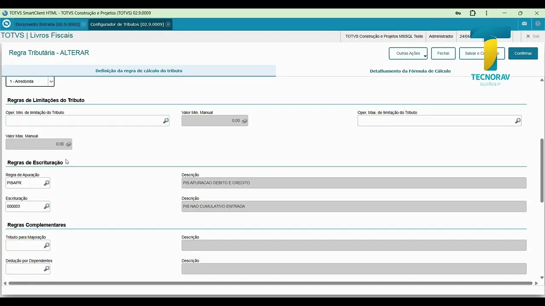
Task: Click Regras de Limitações do Tributo heading
Action: [46, 100]
